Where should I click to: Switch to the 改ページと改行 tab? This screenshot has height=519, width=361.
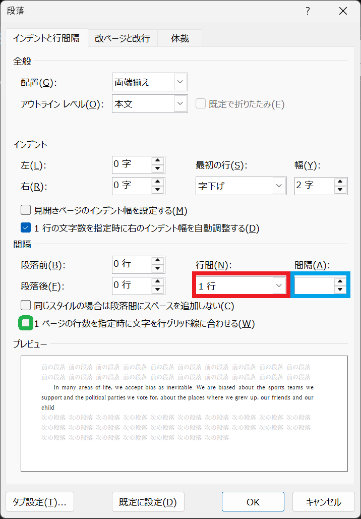click(x=123, y=38)
